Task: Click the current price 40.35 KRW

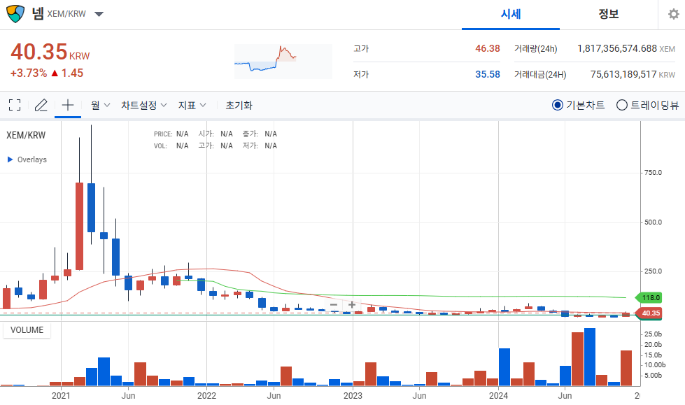Action: (50, 52)
